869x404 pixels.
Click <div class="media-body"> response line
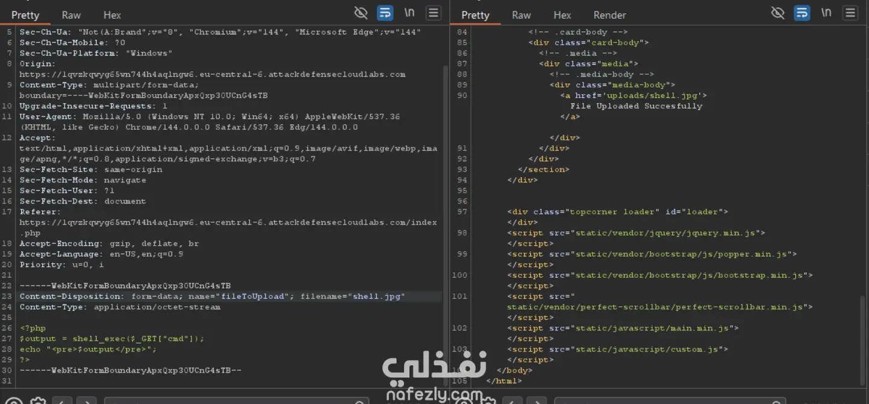click(612, 85)
